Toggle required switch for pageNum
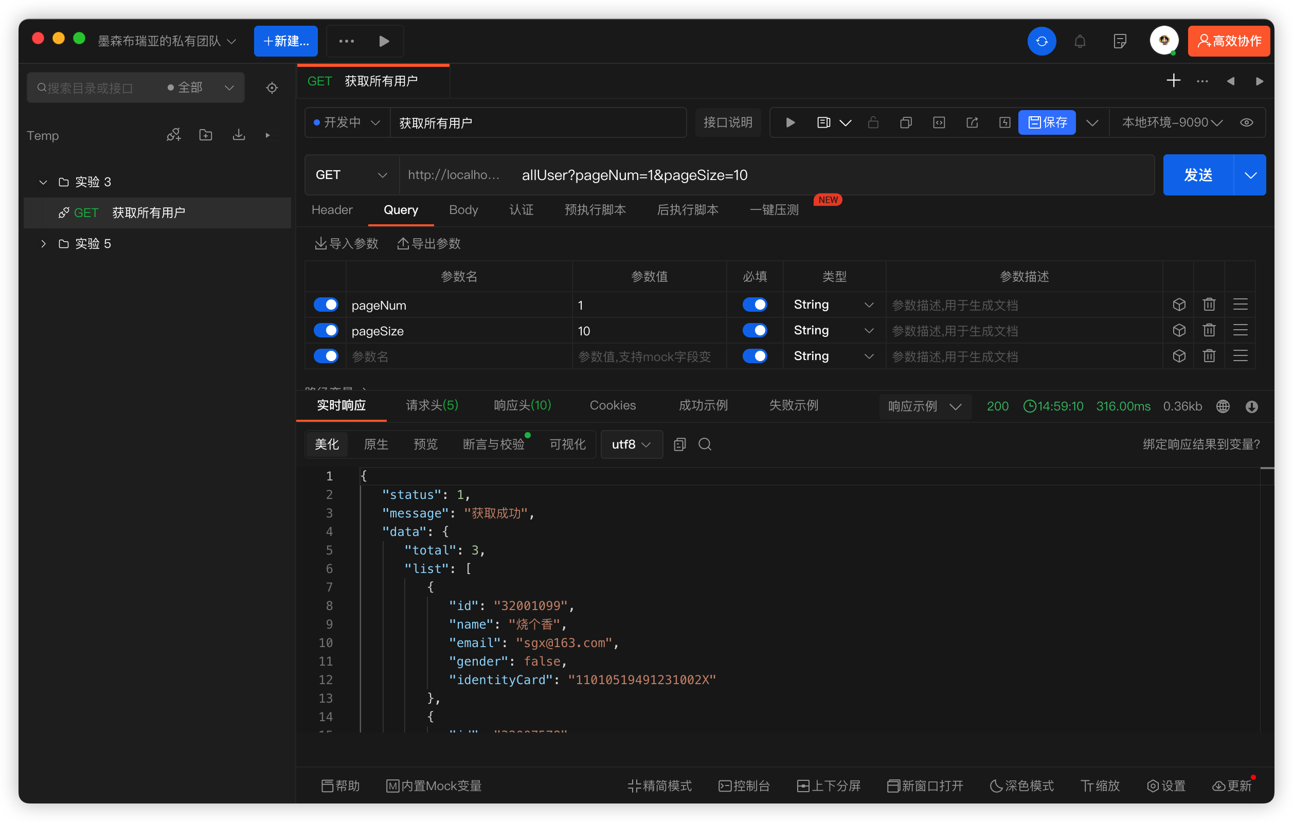The height and width of the screenshot is (822, 1293). coord(755,305)
